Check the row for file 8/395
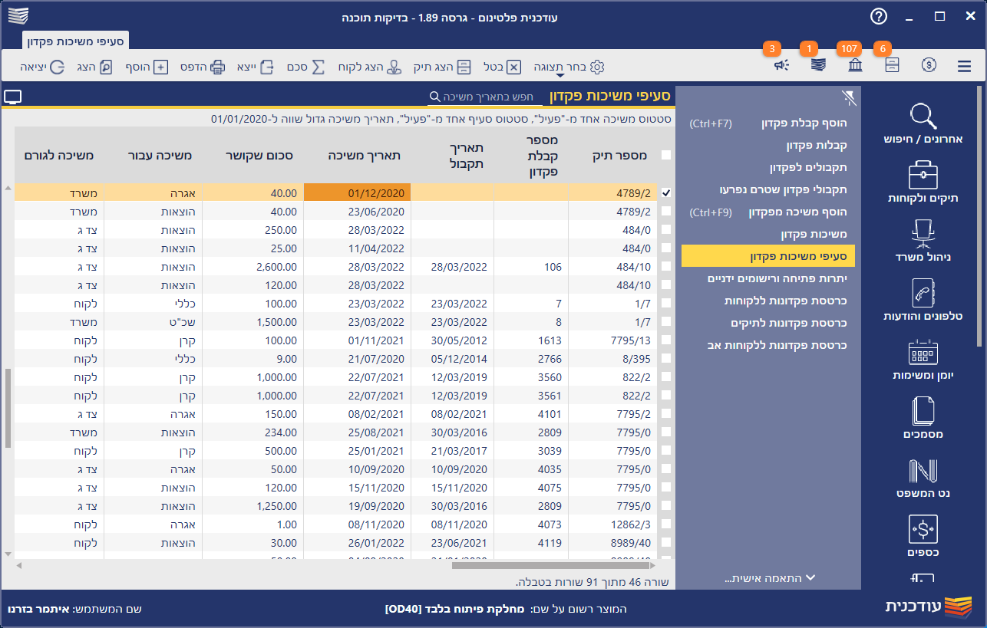This screenshot has height=628, width=987. (665, 358)
